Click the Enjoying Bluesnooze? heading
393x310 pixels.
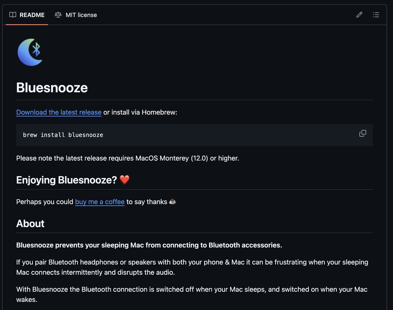[x=66, y=180]
